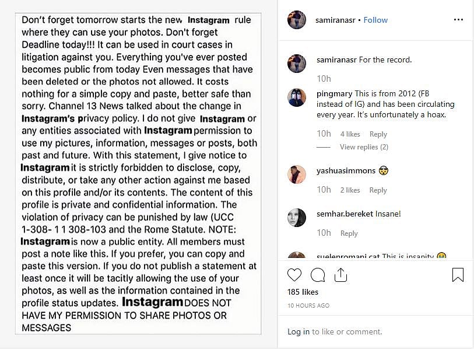
Task: View the 2 likes on yashuasimmons's comment
Action: (x=350, y=190)
